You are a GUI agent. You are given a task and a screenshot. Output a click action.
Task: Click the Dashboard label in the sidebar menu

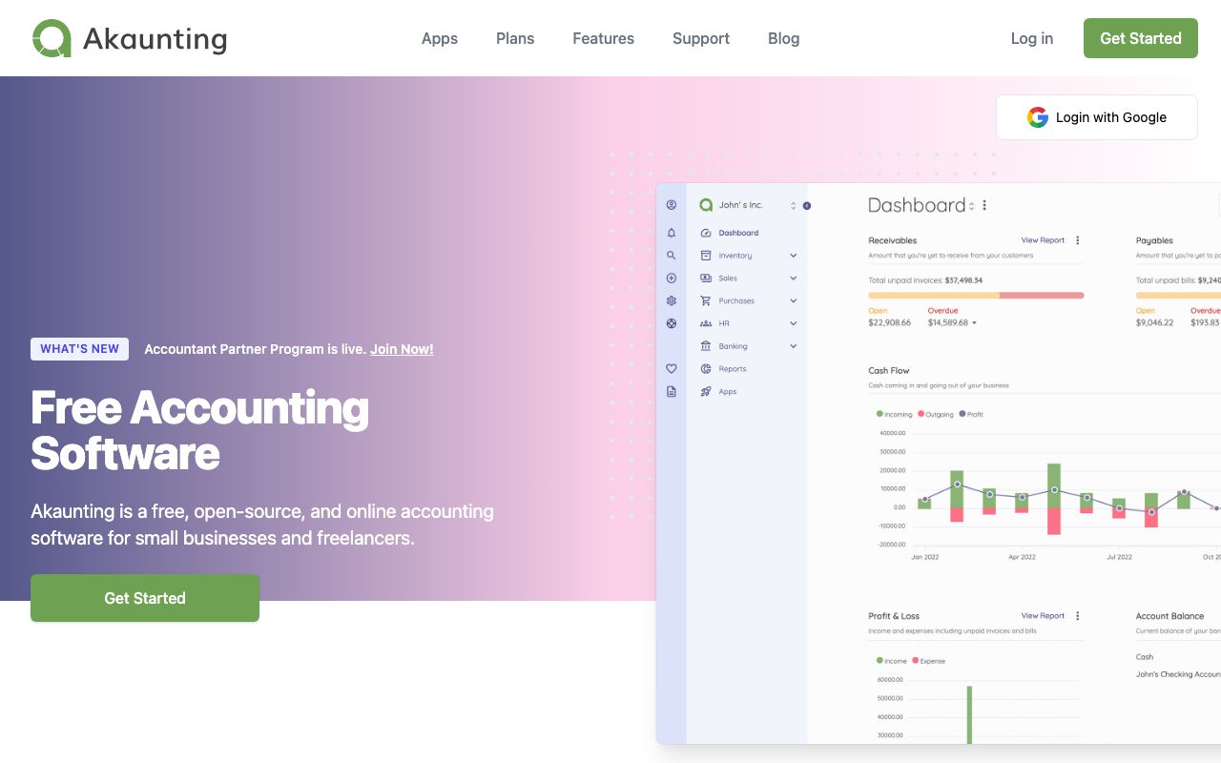[x=739, y=233]
